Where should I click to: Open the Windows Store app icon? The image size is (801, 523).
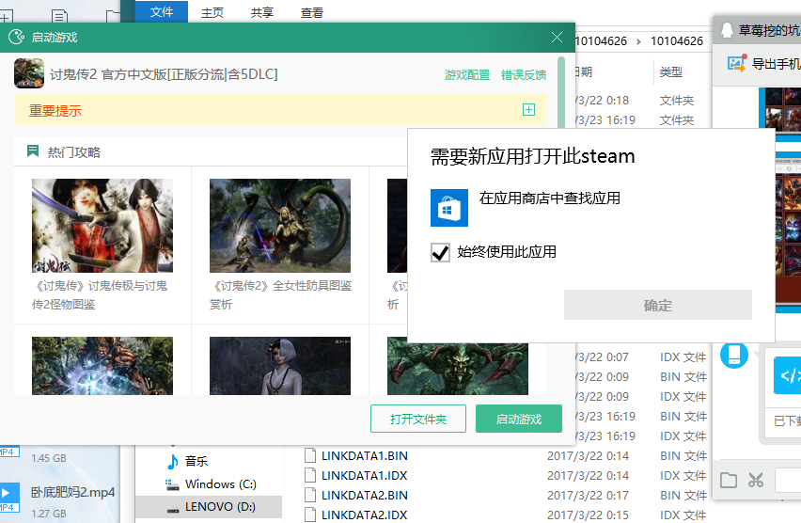(x=449, y=208)
